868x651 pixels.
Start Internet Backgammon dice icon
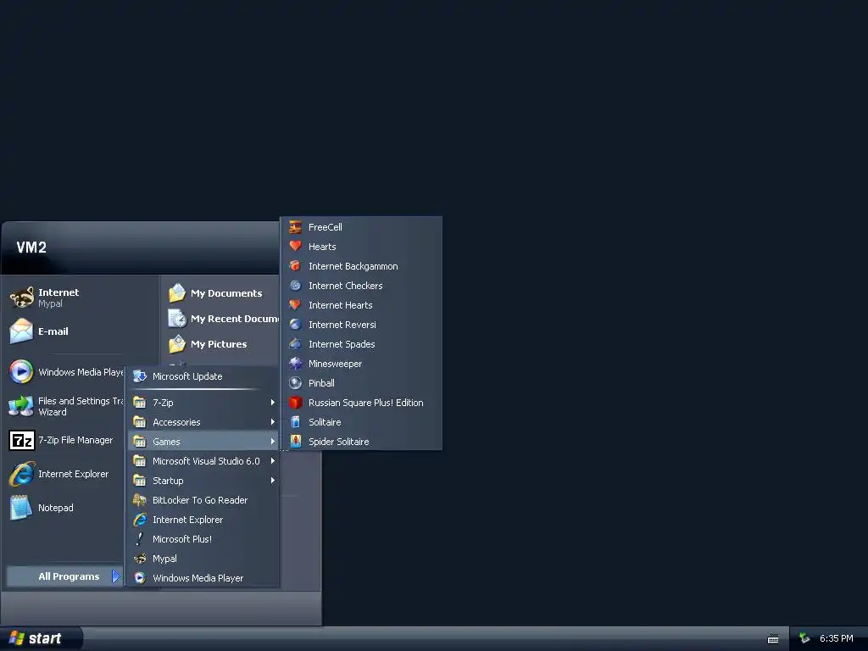tap(296, 266)
